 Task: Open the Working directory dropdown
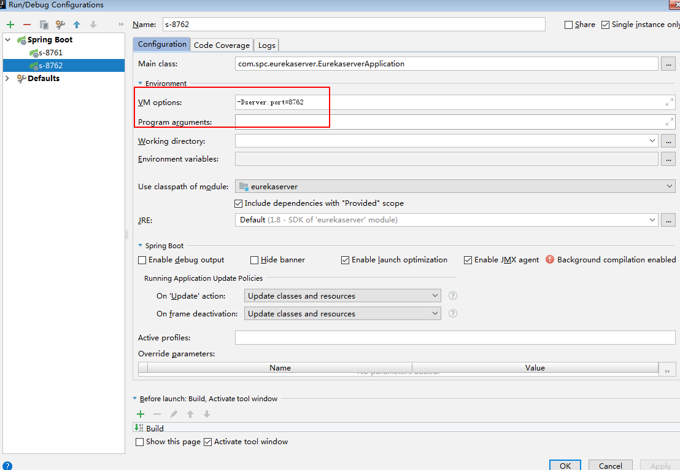click(652, 141)
